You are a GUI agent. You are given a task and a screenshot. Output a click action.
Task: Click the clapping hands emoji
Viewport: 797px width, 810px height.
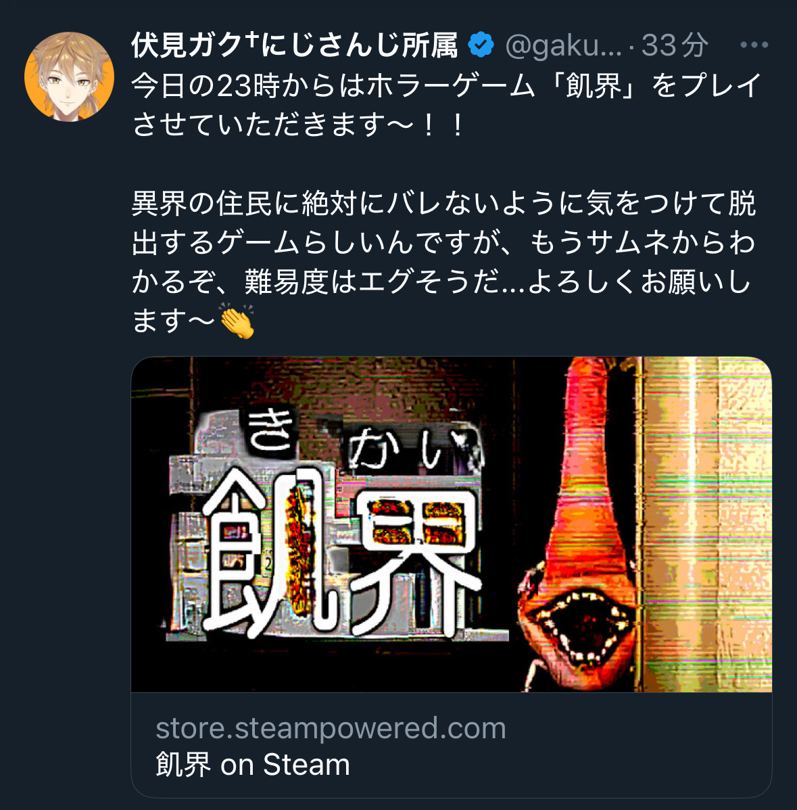click(x=237, y=321)
